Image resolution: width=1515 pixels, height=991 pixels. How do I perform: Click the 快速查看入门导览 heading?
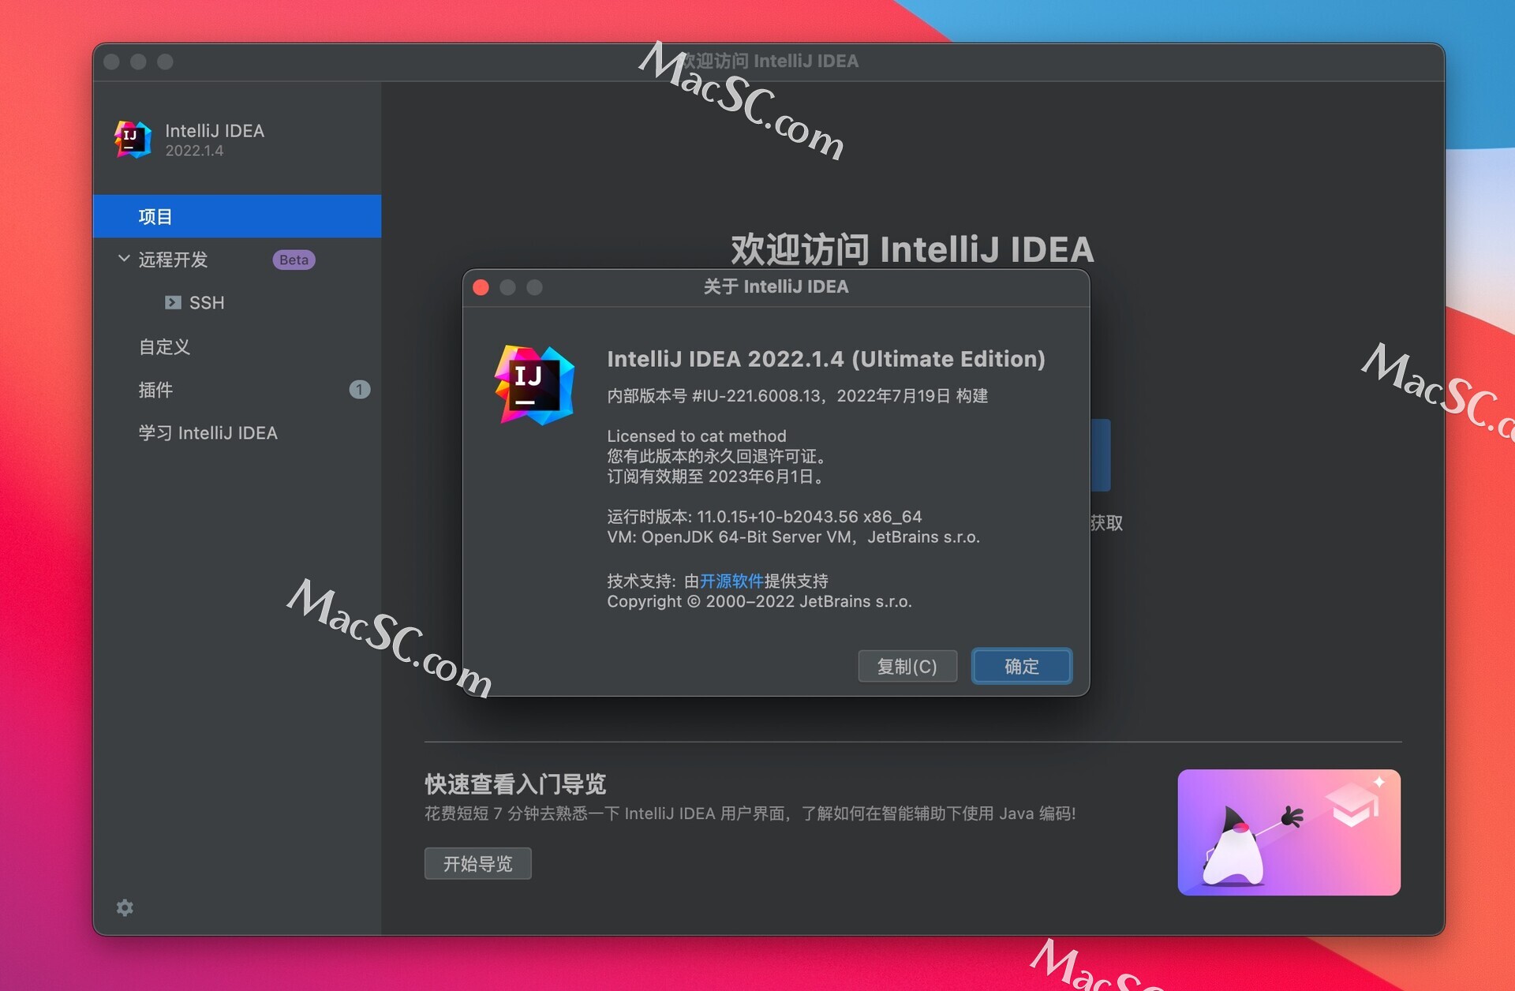515,784
